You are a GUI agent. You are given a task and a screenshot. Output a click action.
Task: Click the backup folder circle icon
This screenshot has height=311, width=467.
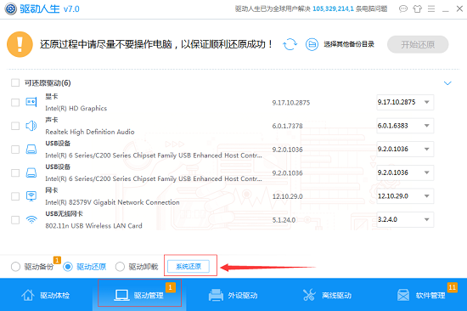click(x=312, y=44)
